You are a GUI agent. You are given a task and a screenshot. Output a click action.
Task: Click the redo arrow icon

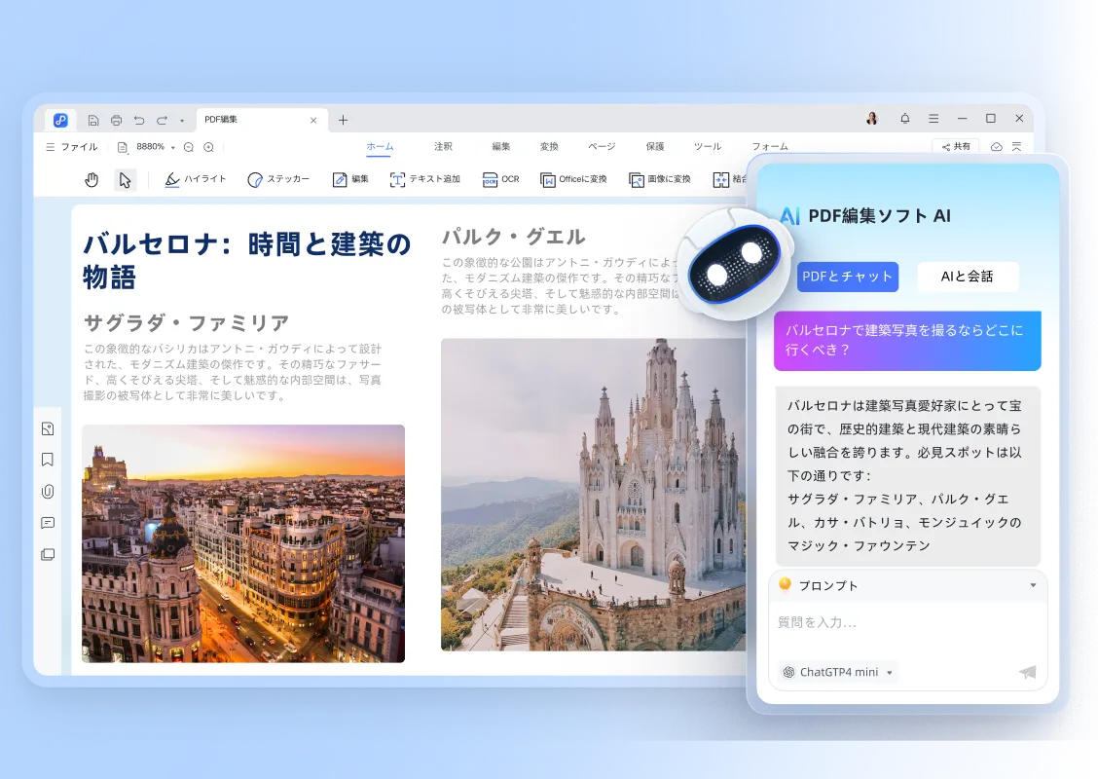(x=162, y=121)
